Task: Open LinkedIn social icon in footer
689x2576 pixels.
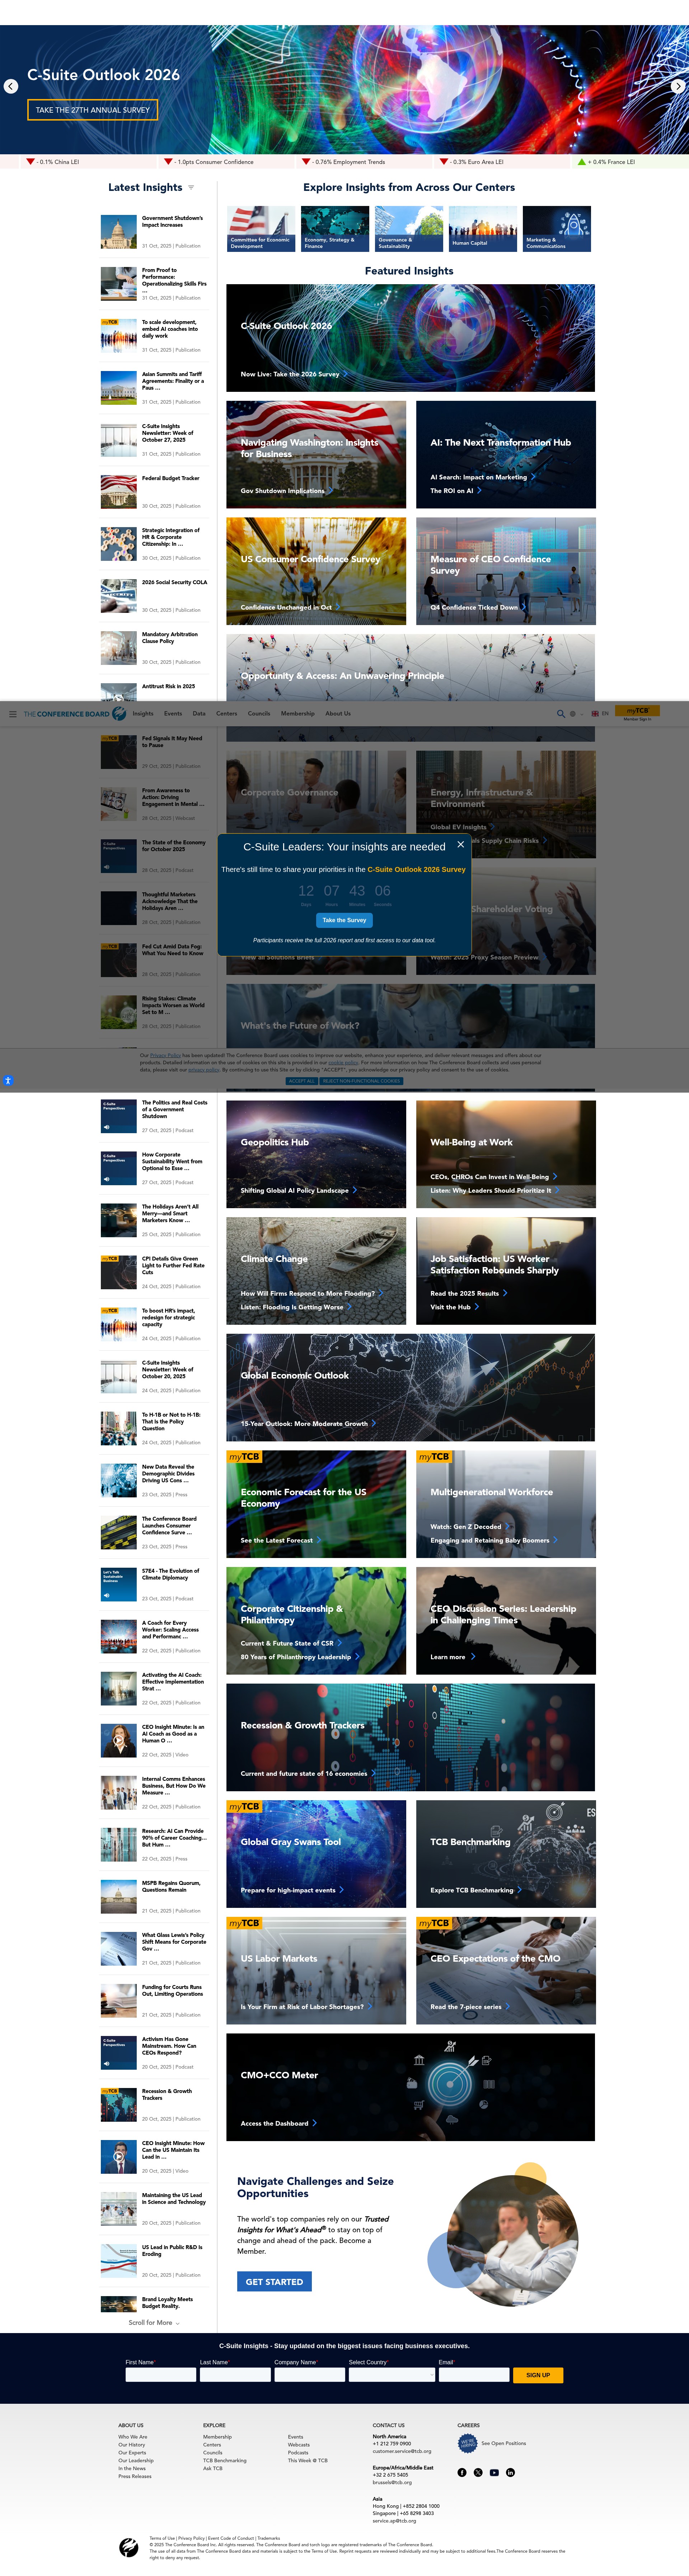Action: pyautogui.click(x=510, y=2472)
